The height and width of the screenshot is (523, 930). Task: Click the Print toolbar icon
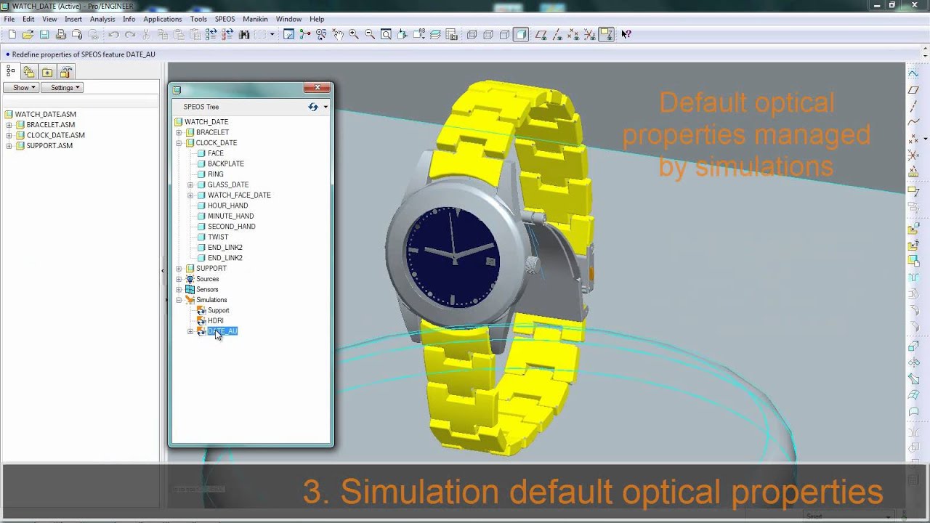pyautogui.click(x=61, y=34)
